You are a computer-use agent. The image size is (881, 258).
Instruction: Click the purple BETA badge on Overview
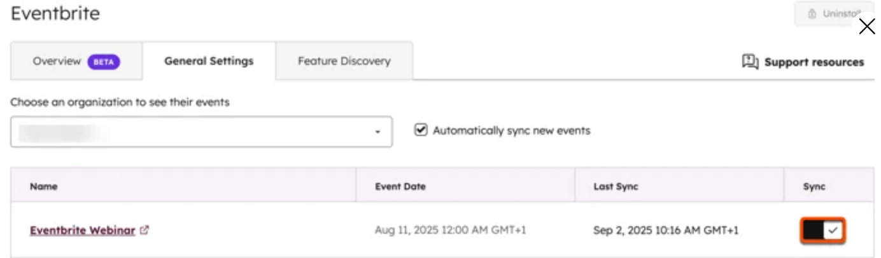click(x=104, y=62)
